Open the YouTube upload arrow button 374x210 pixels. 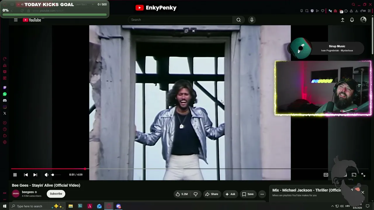[x=342, y=20]
